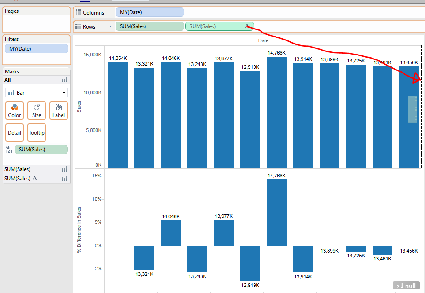Click the >1 null indicator

coord(406,286)
